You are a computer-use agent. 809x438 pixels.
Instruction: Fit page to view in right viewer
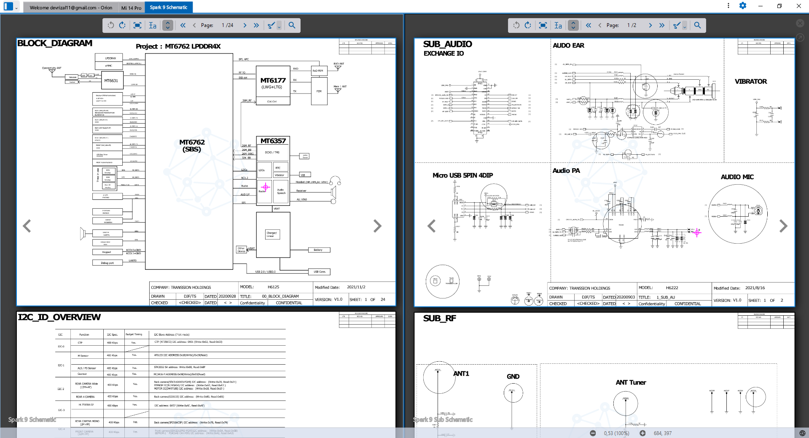[x=543, y=25]
